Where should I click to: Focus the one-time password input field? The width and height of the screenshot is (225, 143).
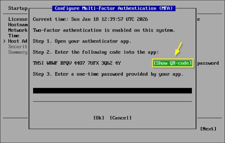pos(112,91)
